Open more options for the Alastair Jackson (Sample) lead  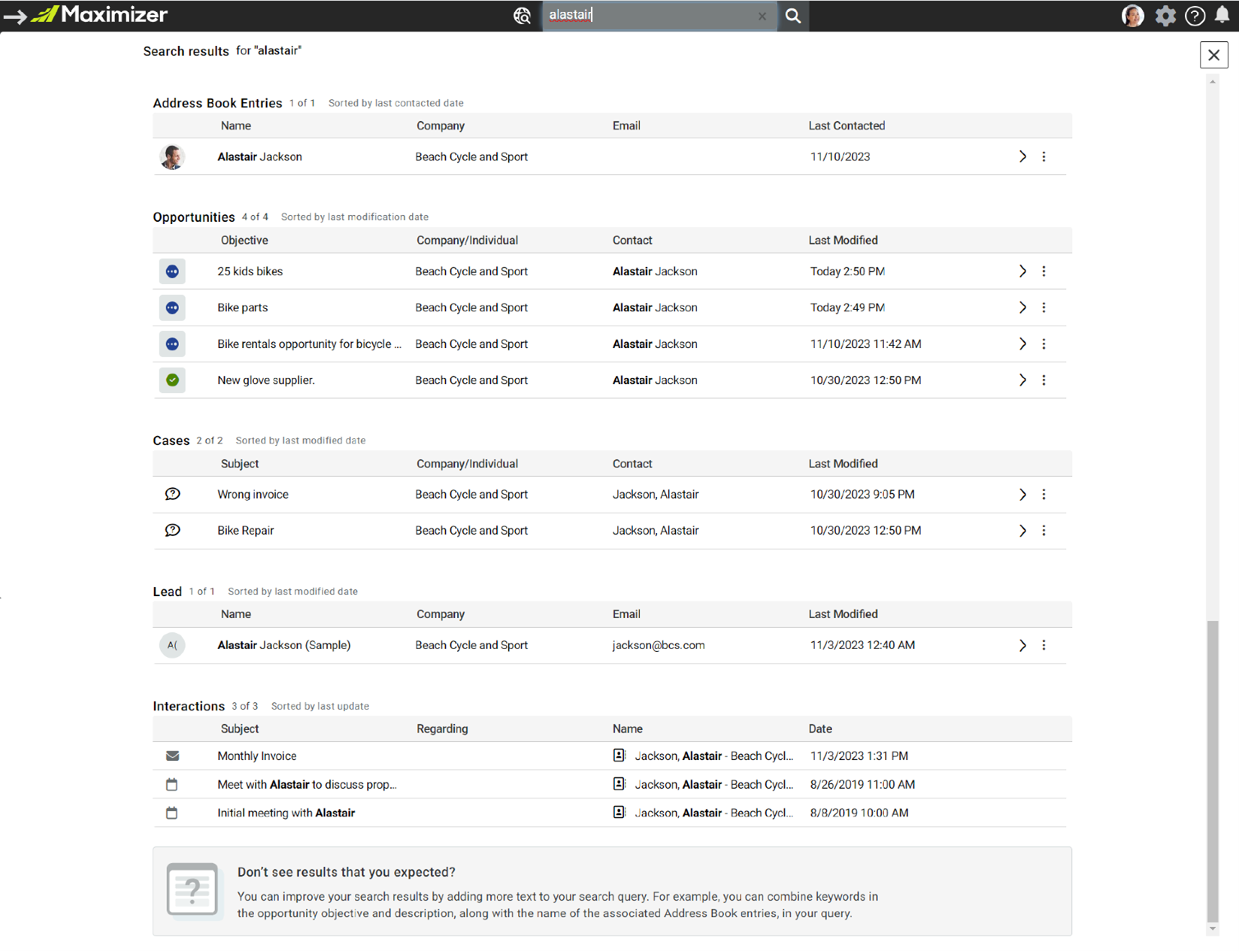click(x=1044, y=645)
